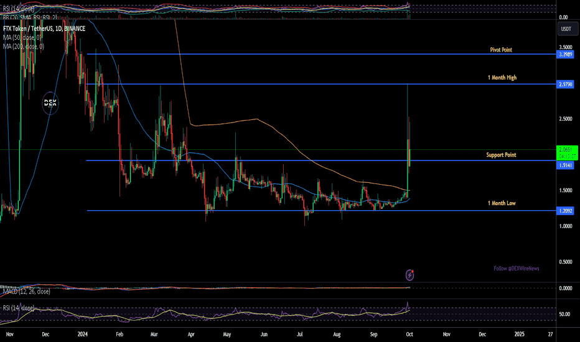Select the RSI (14, close) legend under MACD pane
Viewport: 580px width, 342px height.
click(x=19, y=308)
